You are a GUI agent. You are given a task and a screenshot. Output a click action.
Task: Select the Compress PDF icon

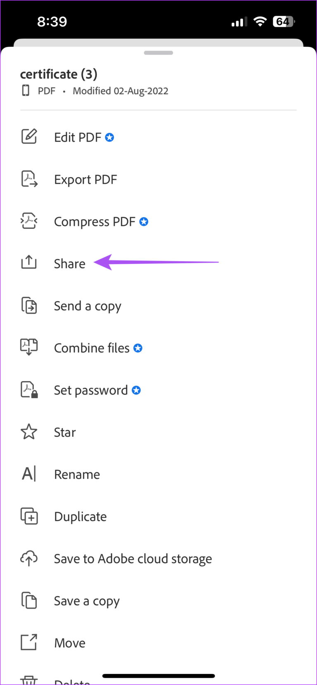pos(28,221)
